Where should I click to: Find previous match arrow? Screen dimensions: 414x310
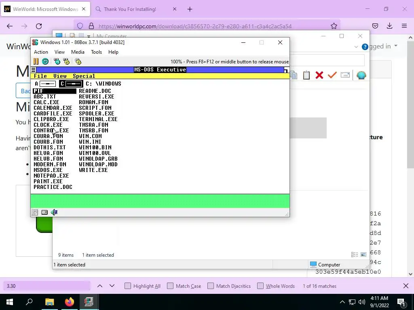click(100, 286)
